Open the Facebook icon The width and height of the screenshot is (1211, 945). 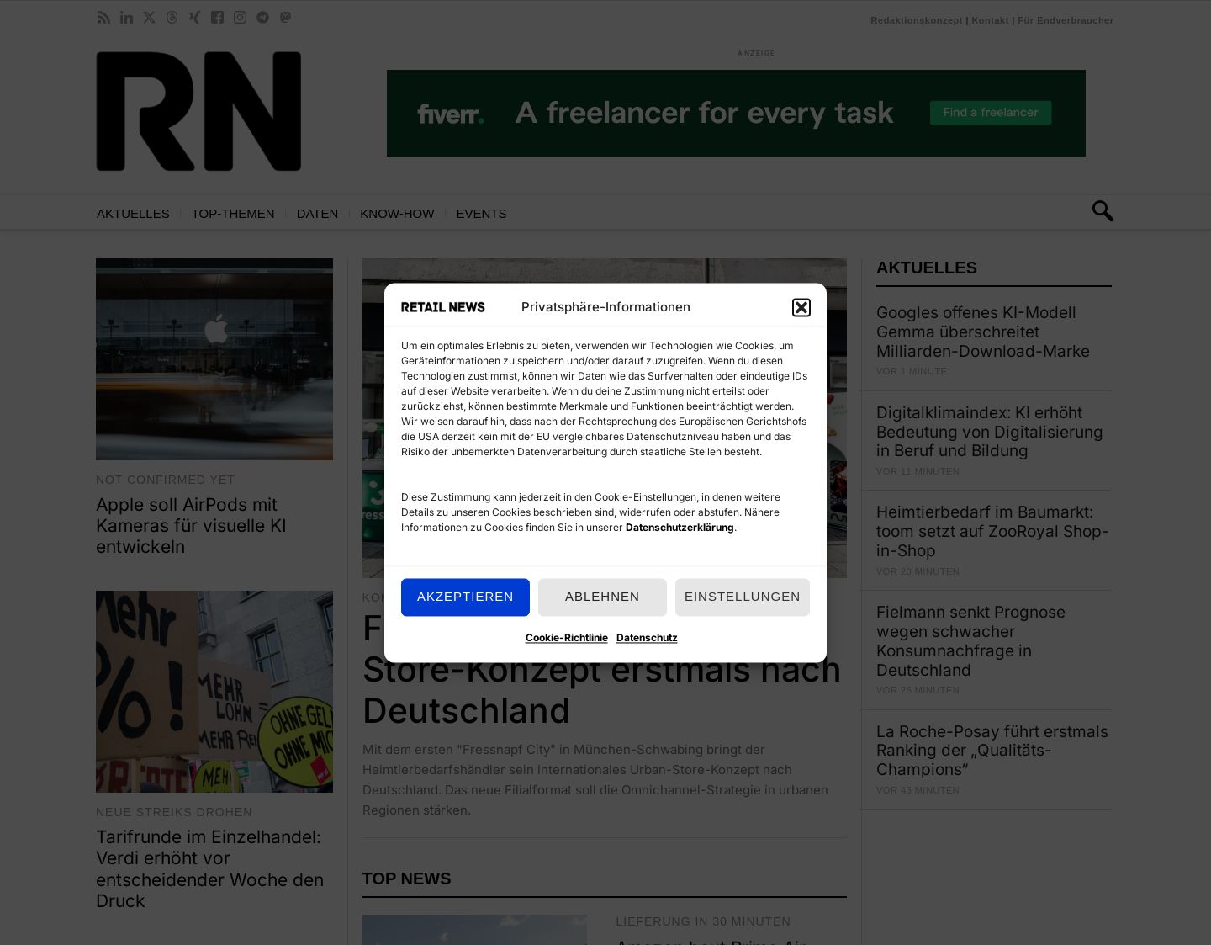(217, 18)
